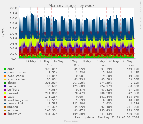Click shmem current value 391.88k
The image size is (143, 124).
(51, 83)
